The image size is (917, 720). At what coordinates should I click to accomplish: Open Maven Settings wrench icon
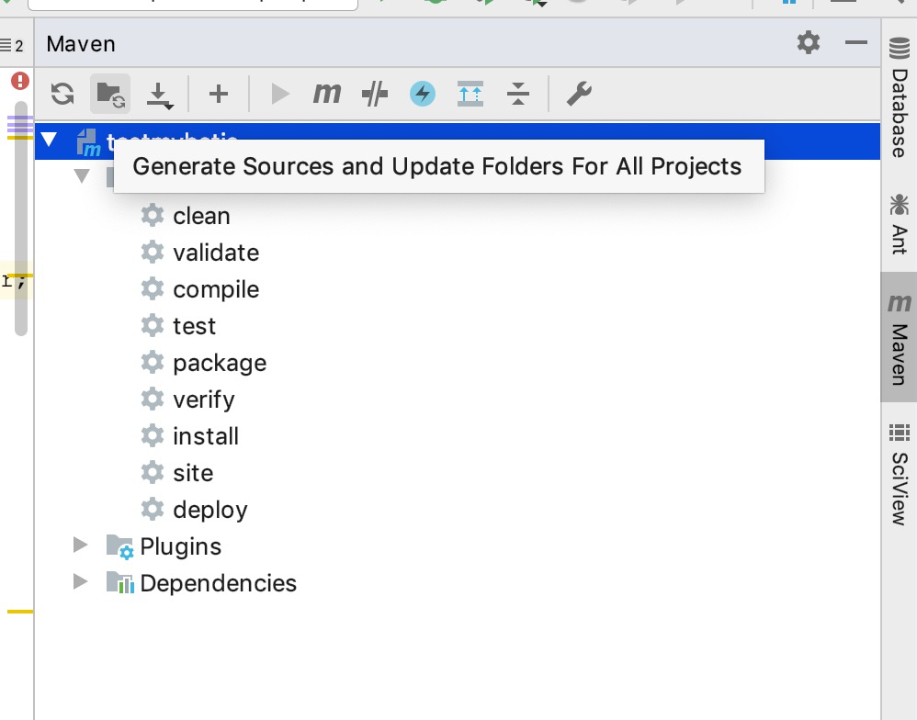click(x=579, y=94)
